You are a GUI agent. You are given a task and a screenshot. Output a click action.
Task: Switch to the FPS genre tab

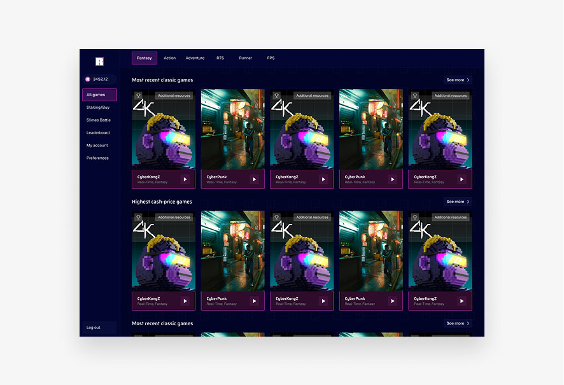point(271,58)
